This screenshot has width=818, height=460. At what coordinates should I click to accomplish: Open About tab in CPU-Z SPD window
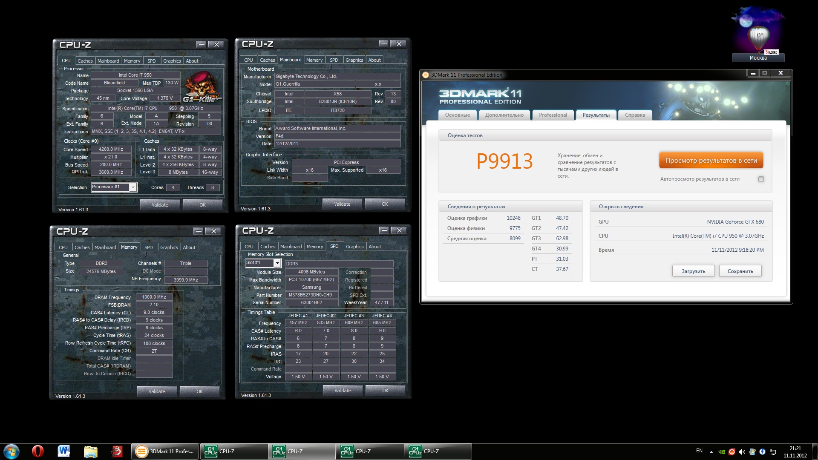click(375, 247)
